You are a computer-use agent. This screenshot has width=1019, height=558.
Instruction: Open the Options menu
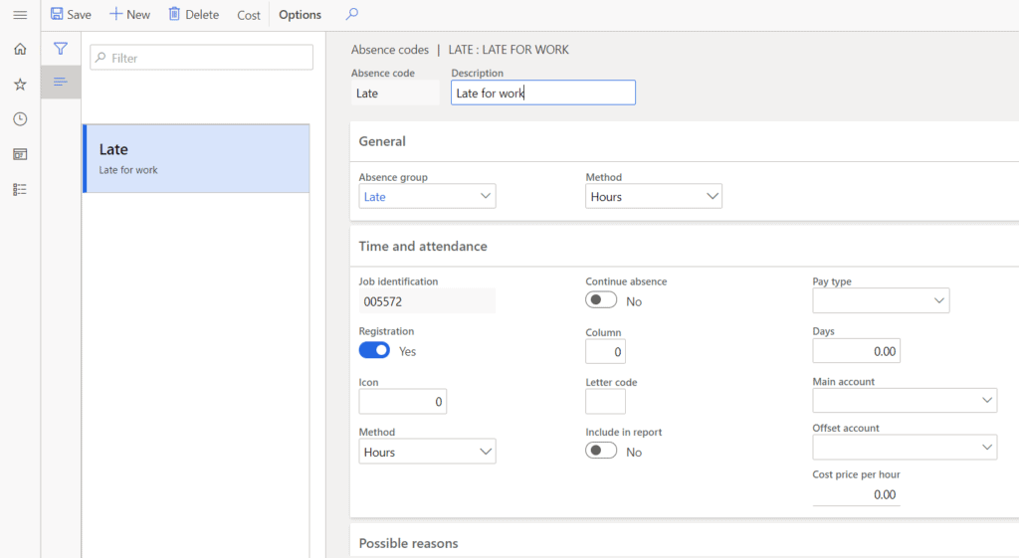300,14
